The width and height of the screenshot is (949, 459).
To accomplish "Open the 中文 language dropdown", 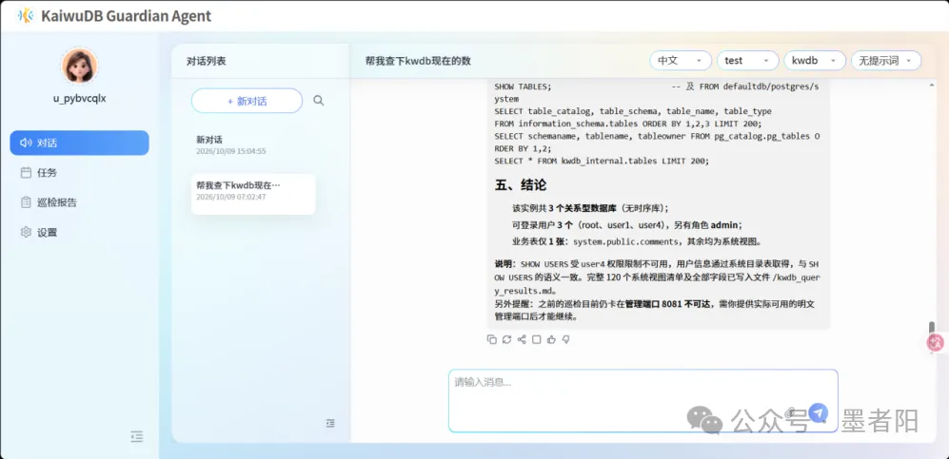I will coord(681,61).
